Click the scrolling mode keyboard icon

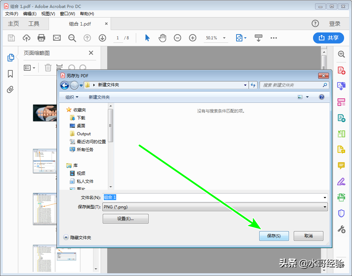pyautogui.click(x=258, y=38)
